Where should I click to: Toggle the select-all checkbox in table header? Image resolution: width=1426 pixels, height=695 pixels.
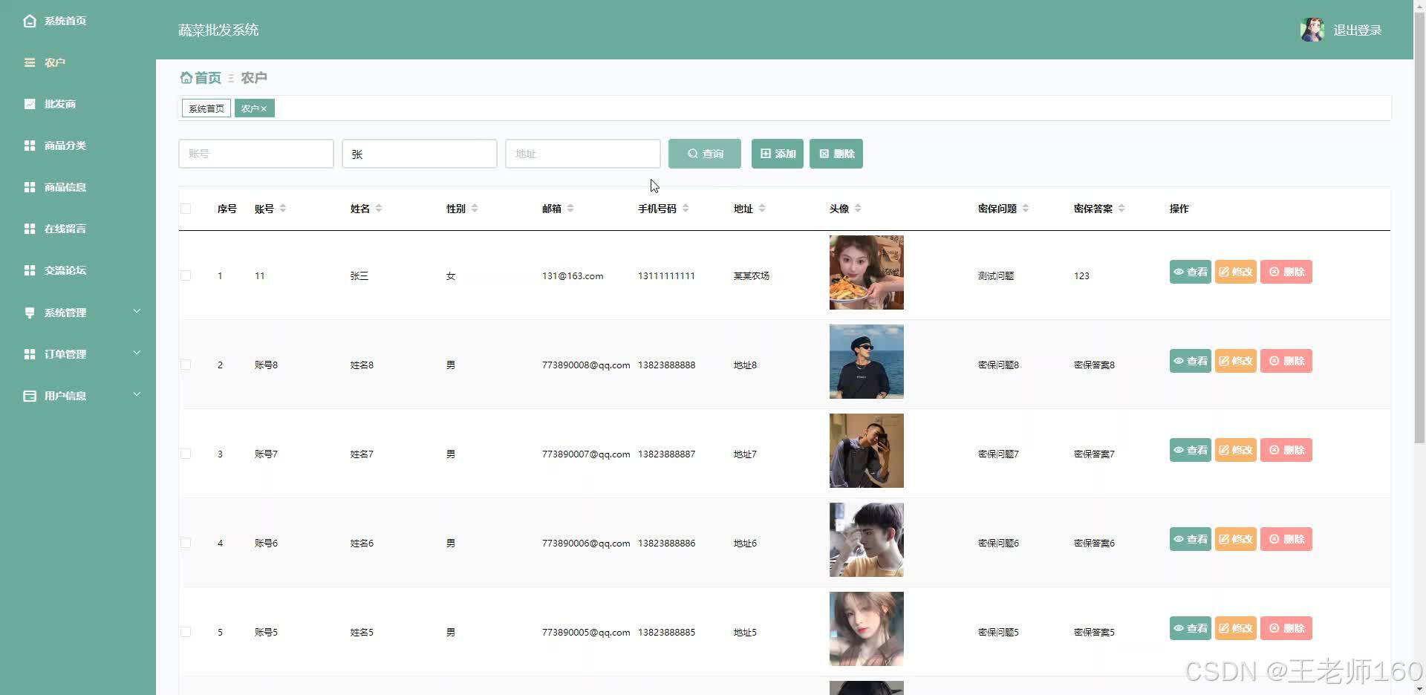(x=186, y=209)
